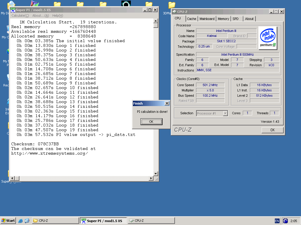Viewport: 301px width, 225px height.
Task: Maximize the Super PI window
Action: [x=150, y=10]
